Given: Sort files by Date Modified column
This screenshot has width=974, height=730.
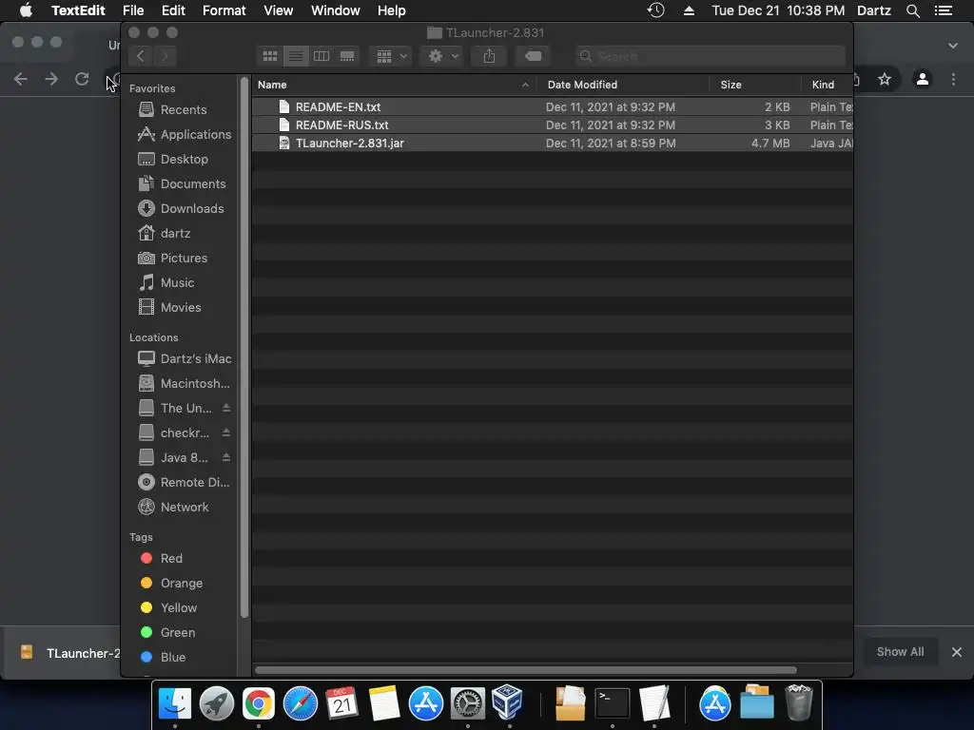Looking at the screenshot, I should [623, 85].
